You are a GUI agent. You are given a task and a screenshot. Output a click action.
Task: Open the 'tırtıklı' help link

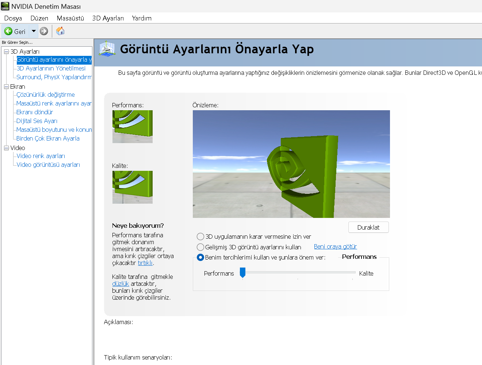tap(145, 263)
